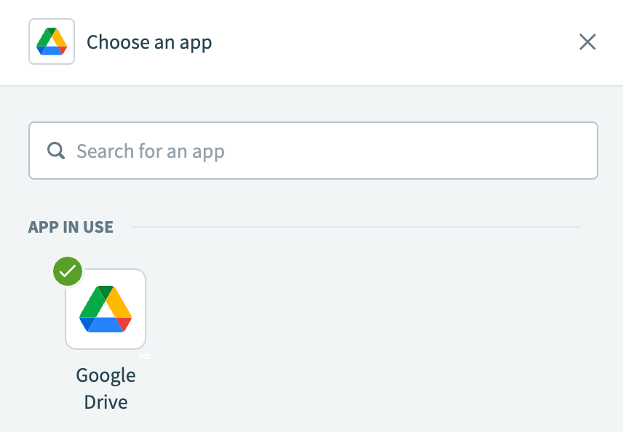
Task: Dismiss the dialog with the X button
Action: 587,41
